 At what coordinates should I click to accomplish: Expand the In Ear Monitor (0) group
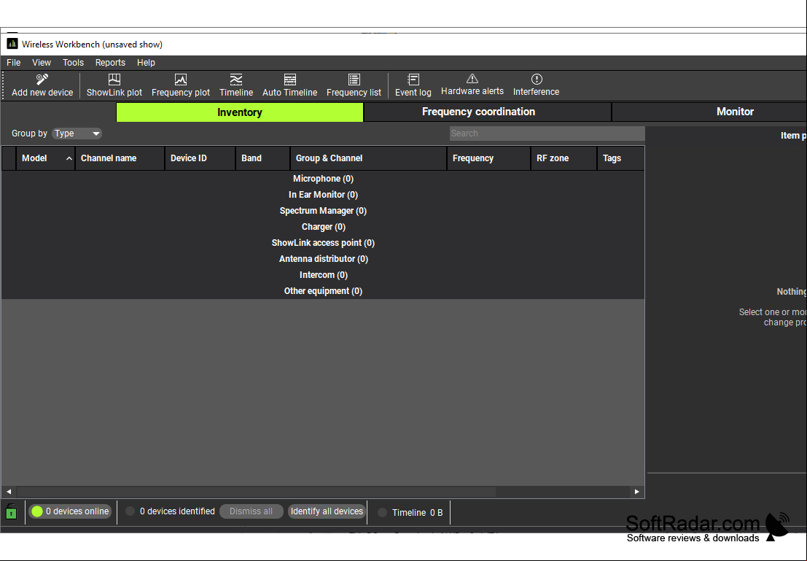tap(323, 195)
